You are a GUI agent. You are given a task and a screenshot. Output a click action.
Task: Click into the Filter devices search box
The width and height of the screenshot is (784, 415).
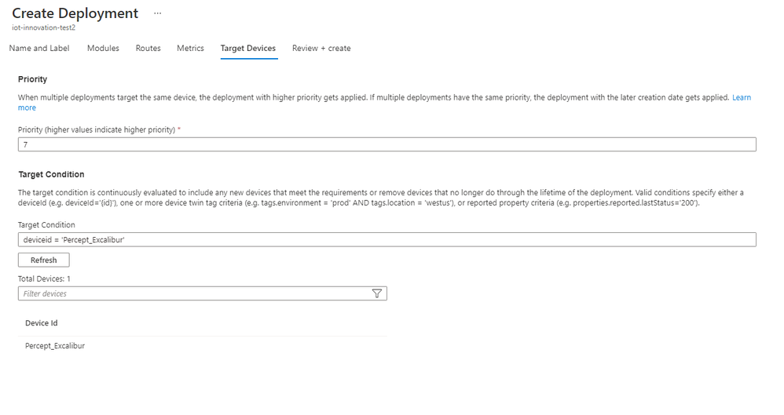[x=192, y=293]
